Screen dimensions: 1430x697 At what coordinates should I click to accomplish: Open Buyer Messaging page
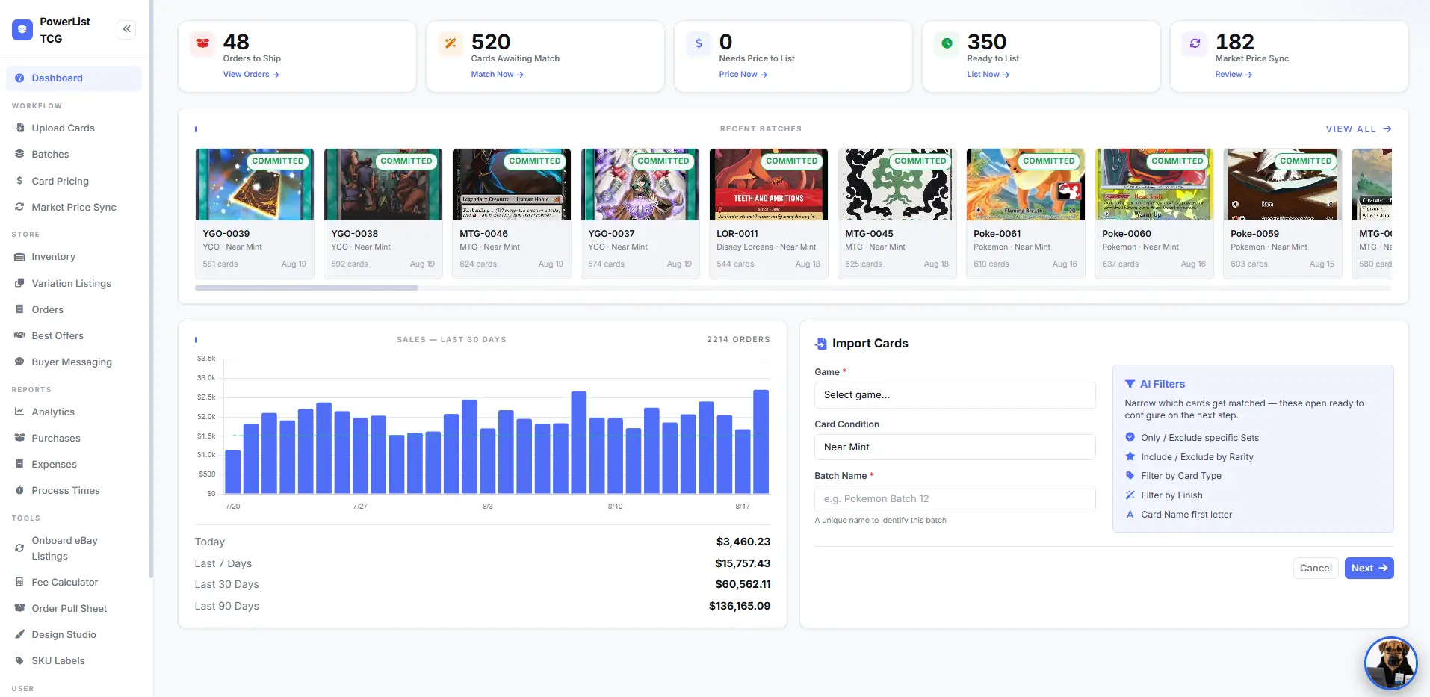74,362
